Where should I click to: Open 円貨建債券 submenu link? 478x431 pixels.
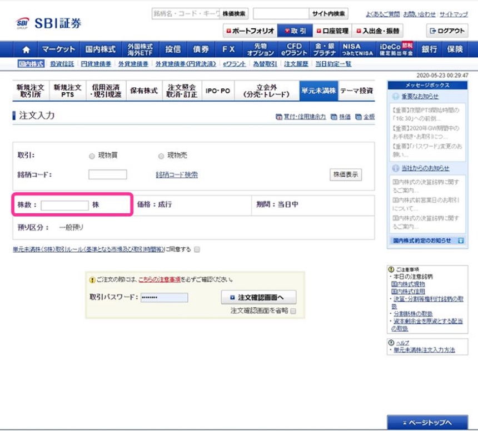click(x=96, y=64)
